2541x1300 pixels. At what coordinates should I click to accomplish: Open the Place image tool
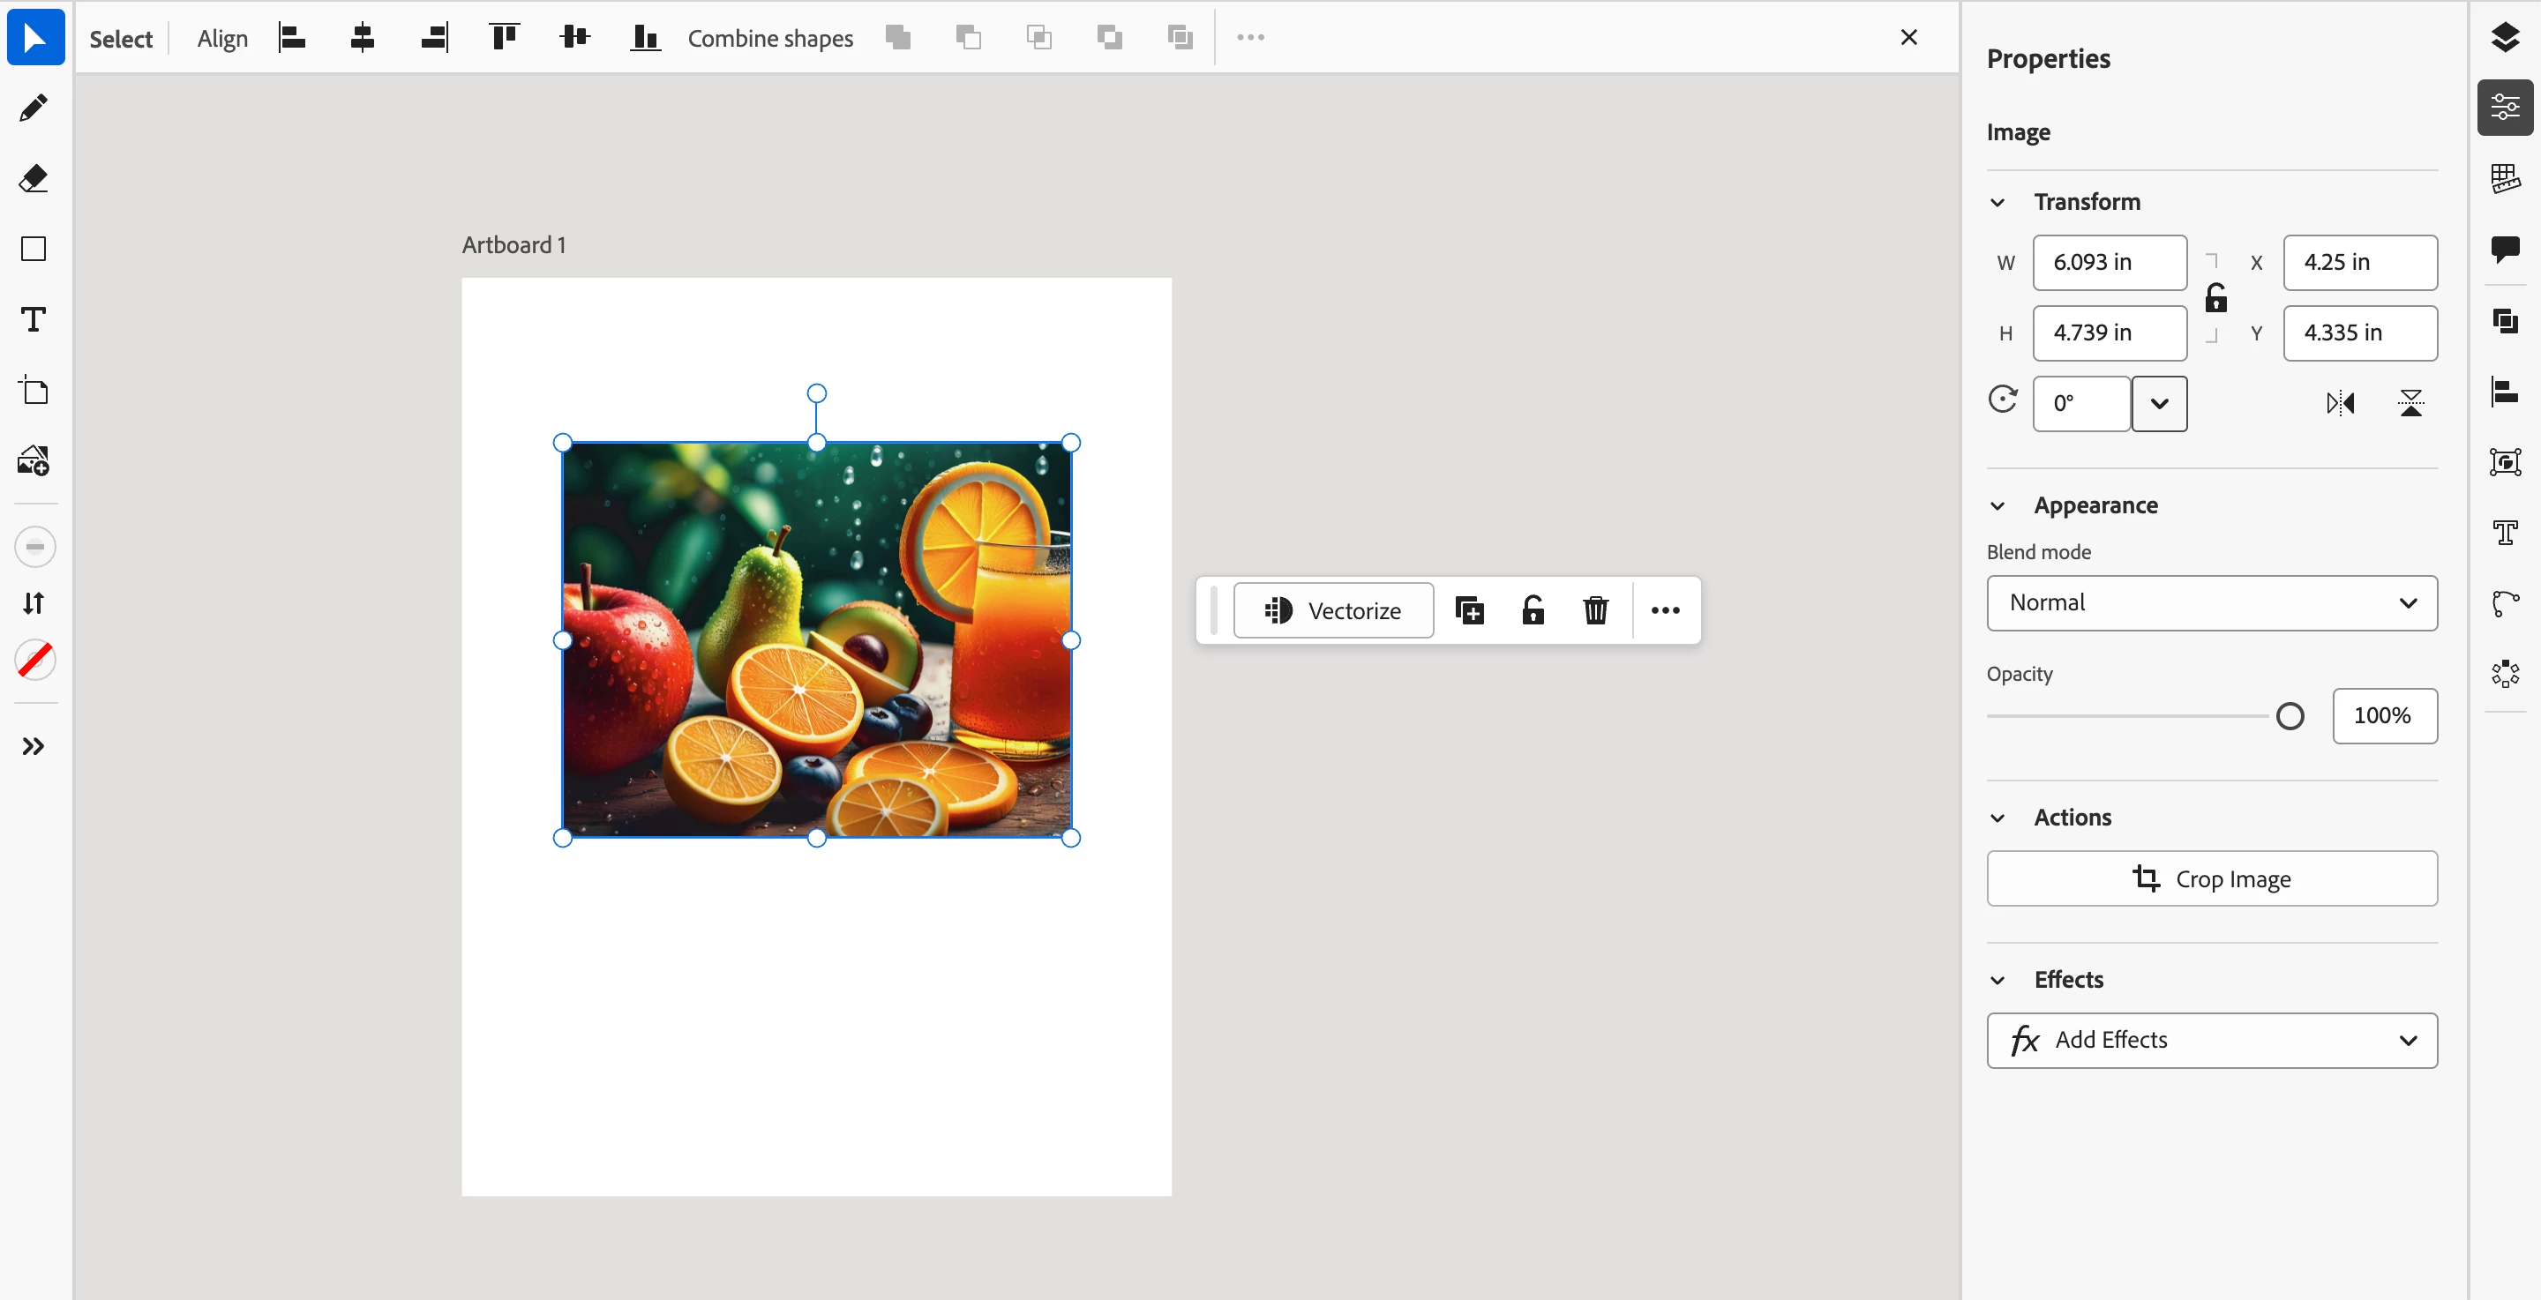coord(34,460)
